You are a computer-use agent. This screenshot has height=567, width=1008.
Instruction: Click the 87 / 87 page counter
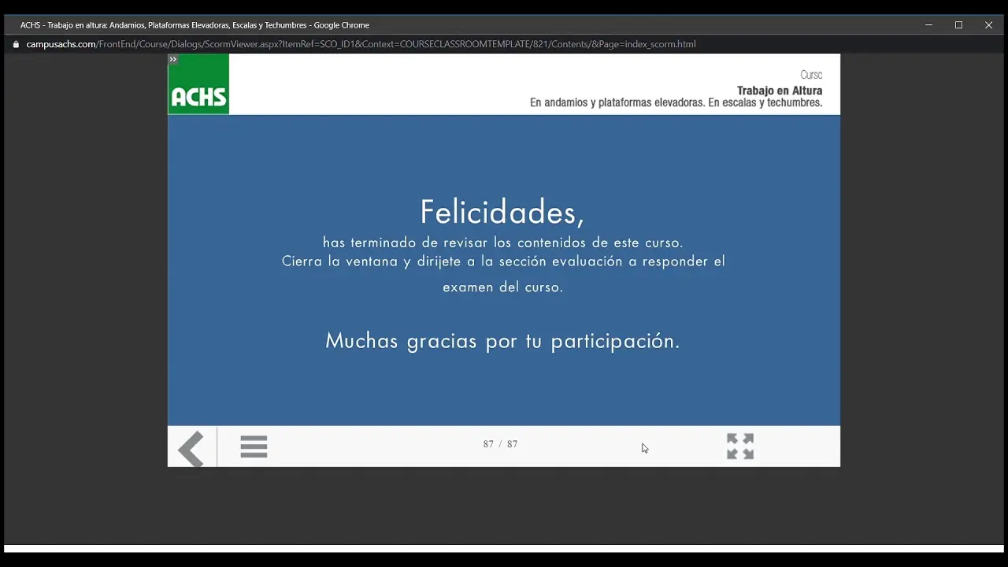click(500, 444)
